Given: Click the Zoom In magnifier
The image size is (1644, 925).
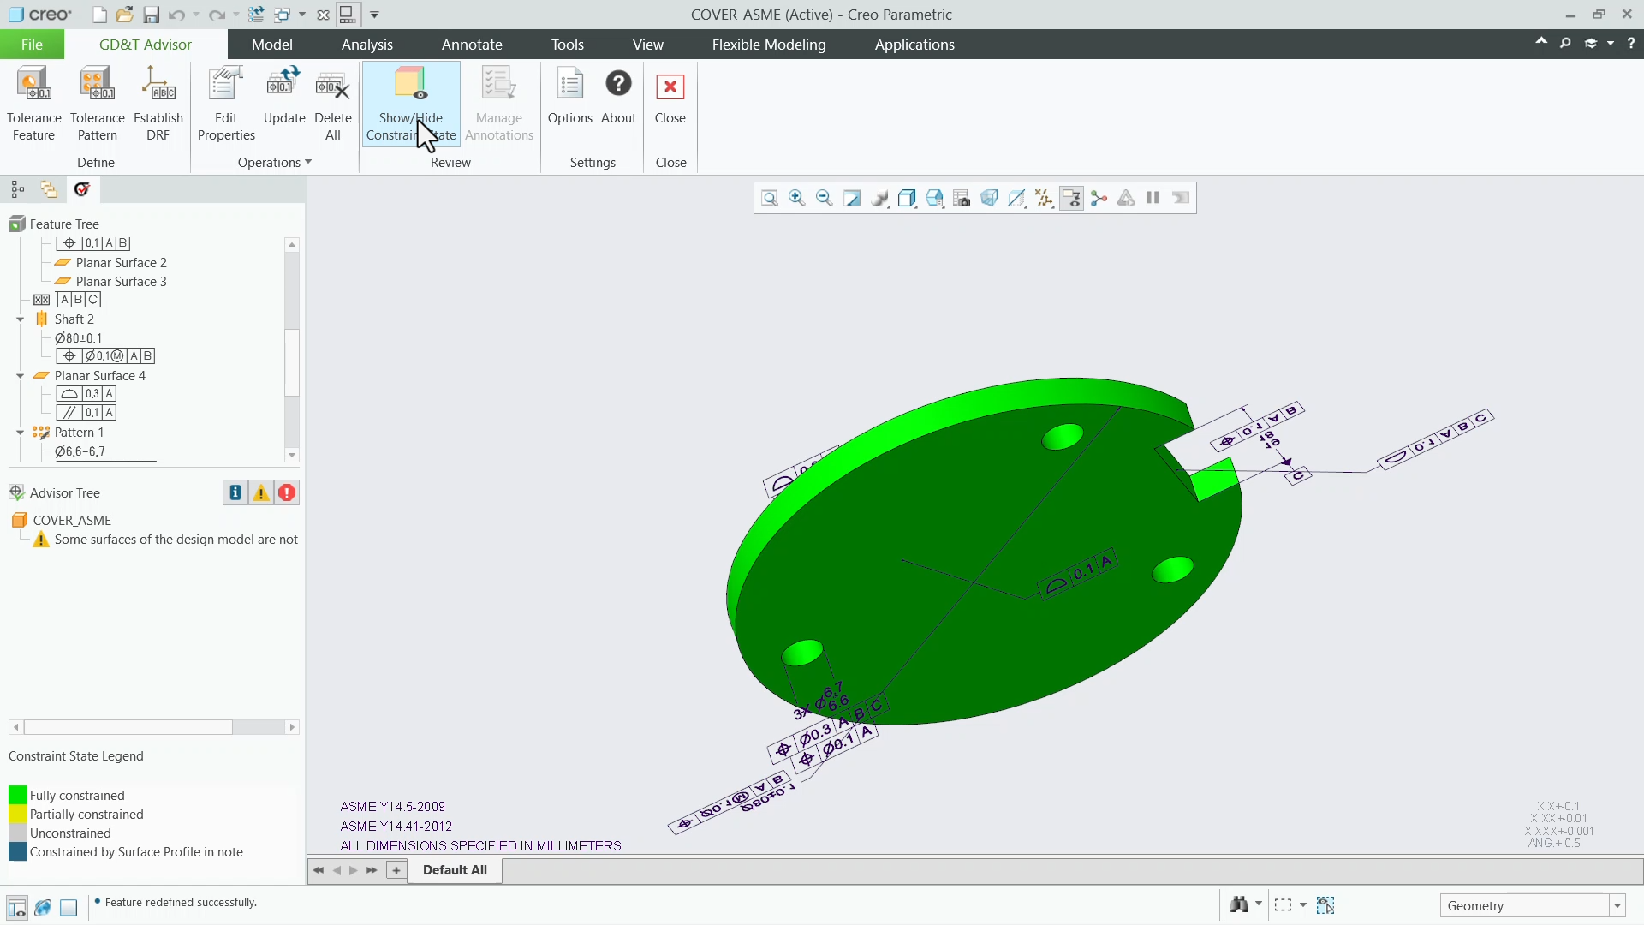Looking at the screenshot, I should click(x=797, y=199).
